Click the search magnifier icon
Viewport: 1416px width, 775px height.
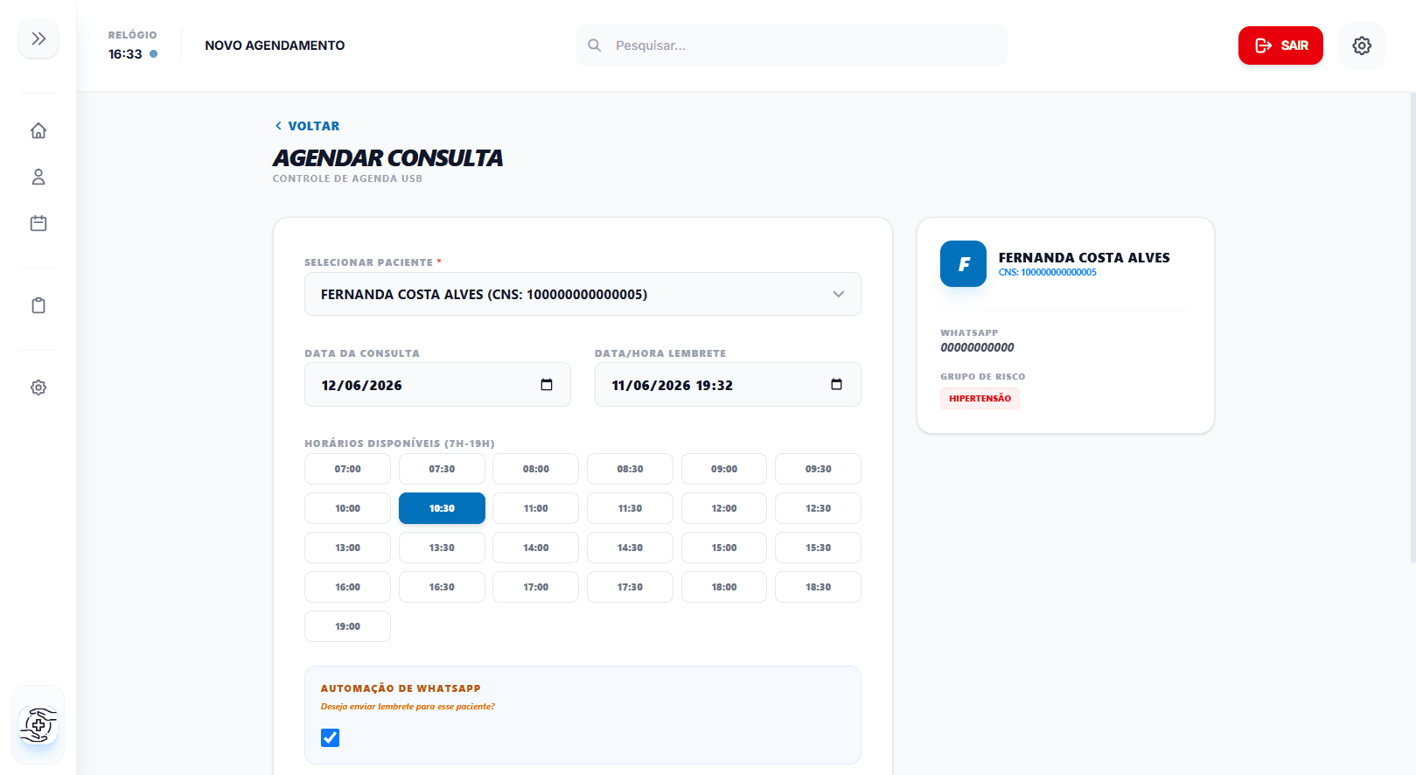coord(595,45)
